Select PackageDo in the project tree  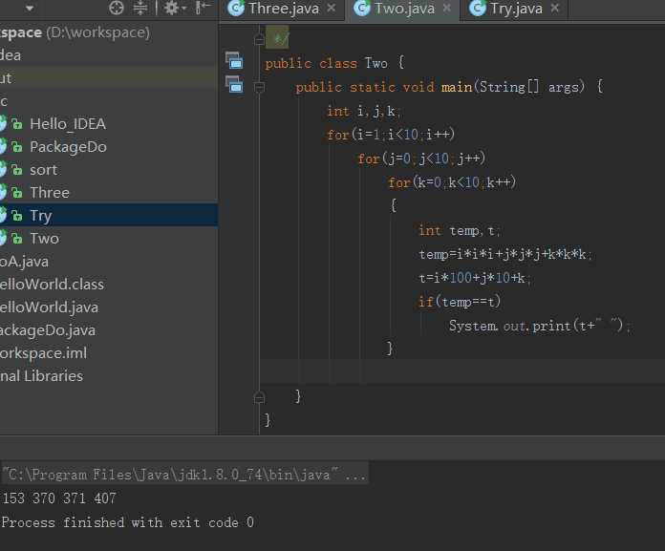[68, 147]
